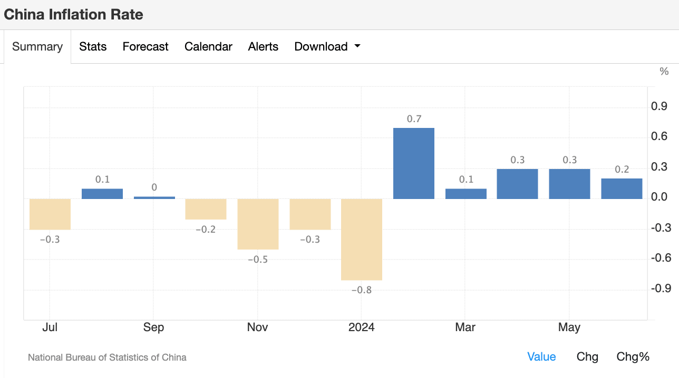The width and height of the screenshot is (679, 378).
Task: Click the 0.9 y-axis value
Action: 659,107
